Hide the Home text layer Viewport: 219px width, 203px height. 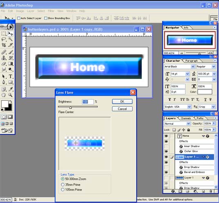[x=166, y=136]
